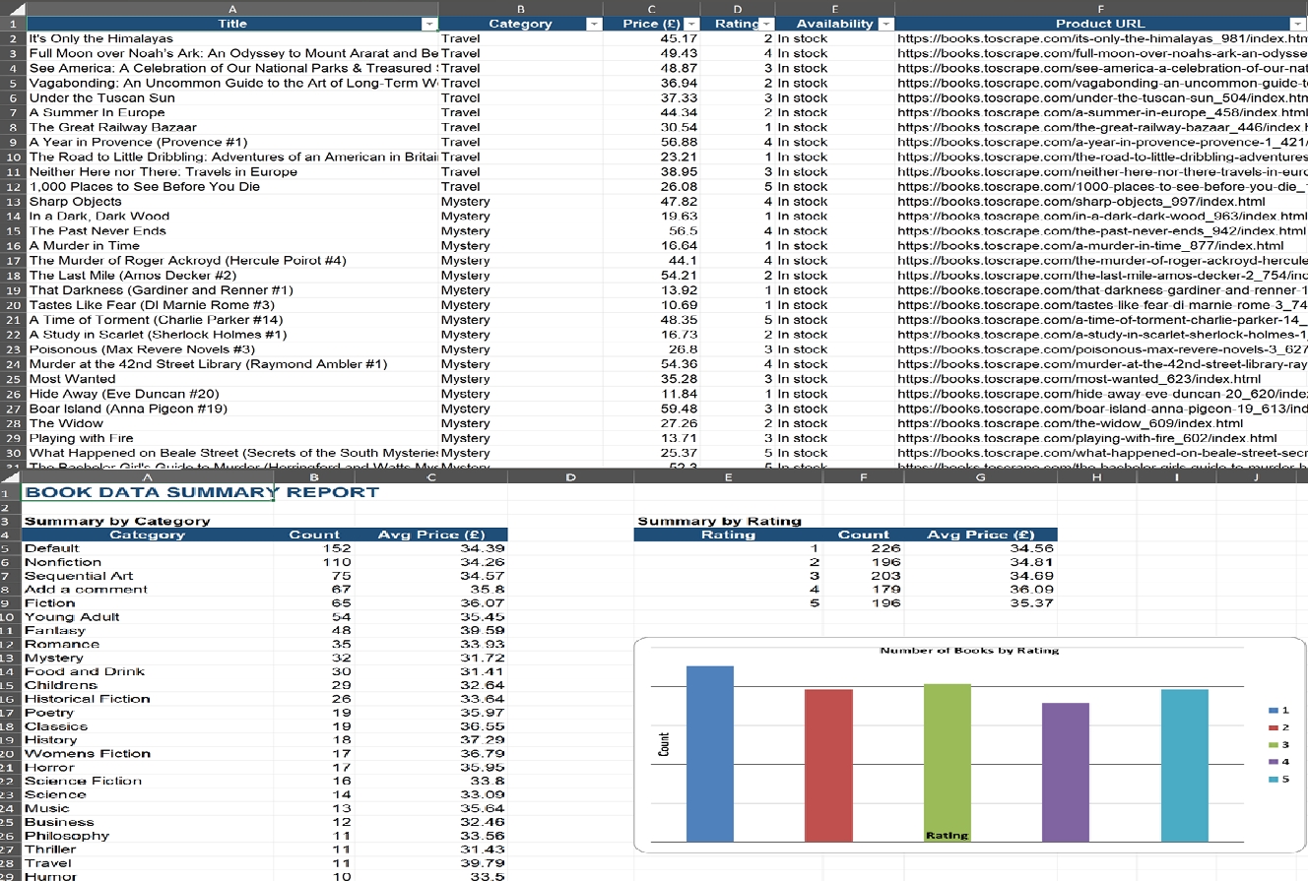Open the Product URL column filter dropdown

tap(1298, 24)
